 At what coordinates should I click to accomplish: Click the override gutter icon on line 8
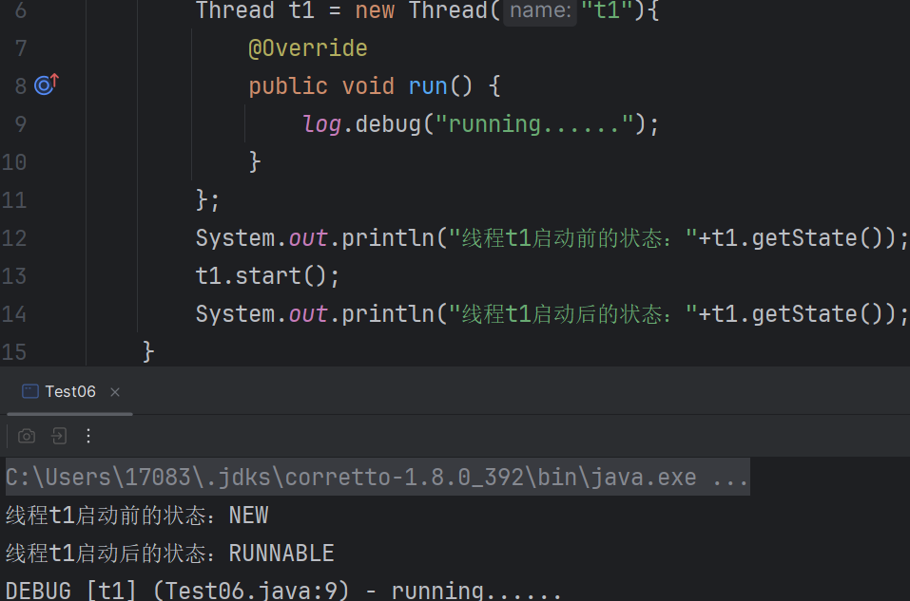click(46, 85)
